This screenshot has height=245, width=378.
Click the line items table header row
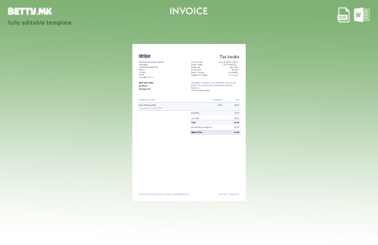click(189, 100)
